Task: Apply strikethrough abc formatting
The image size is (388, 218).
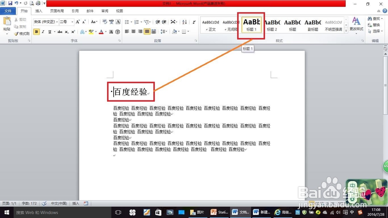Action: (x=60, y=32)
